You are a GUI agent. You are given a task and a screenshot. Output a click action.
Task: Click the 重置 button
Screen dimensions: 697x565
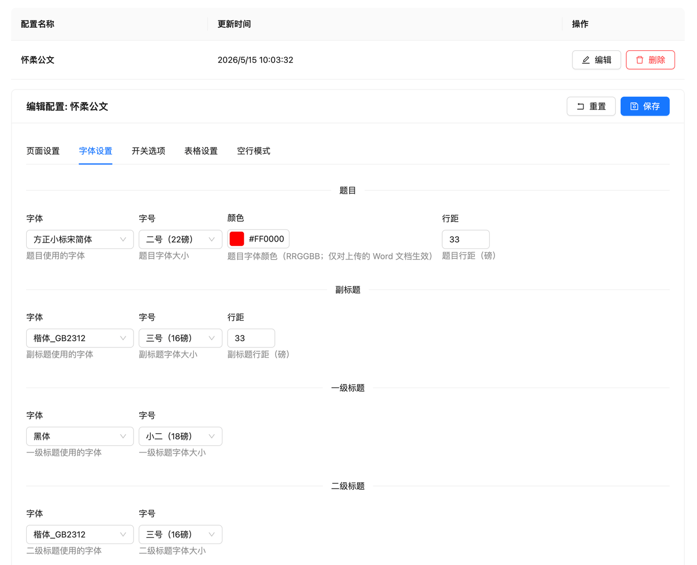[591, 107]
